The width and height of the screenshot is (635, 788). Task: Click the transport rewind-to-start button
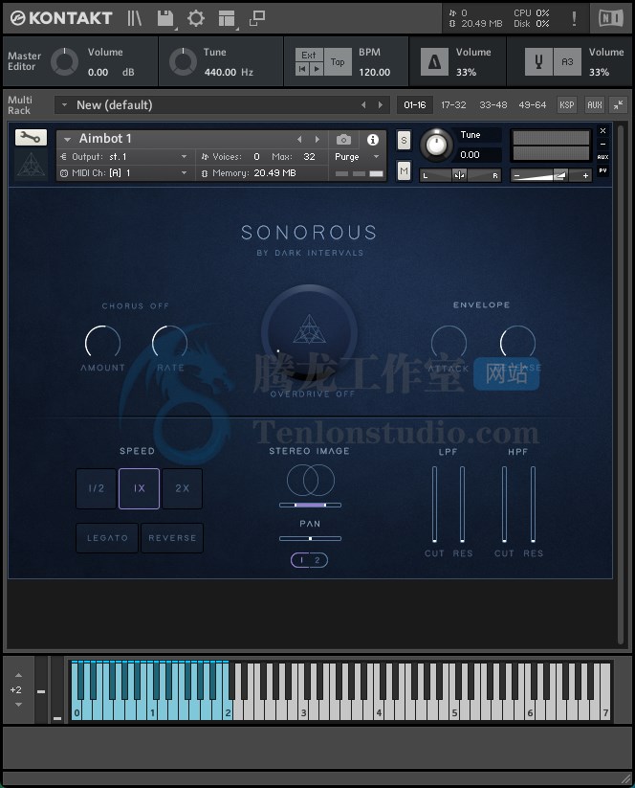pyautogui.click(x=302, y=69)
